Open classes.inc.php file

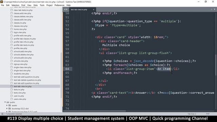point(20,23)
